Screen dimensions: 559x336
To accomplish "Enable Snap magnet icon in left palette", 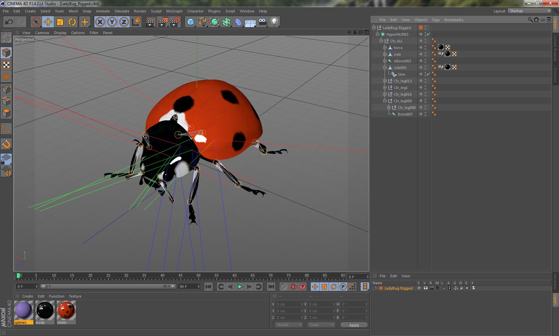I will (x=6, y=144).
